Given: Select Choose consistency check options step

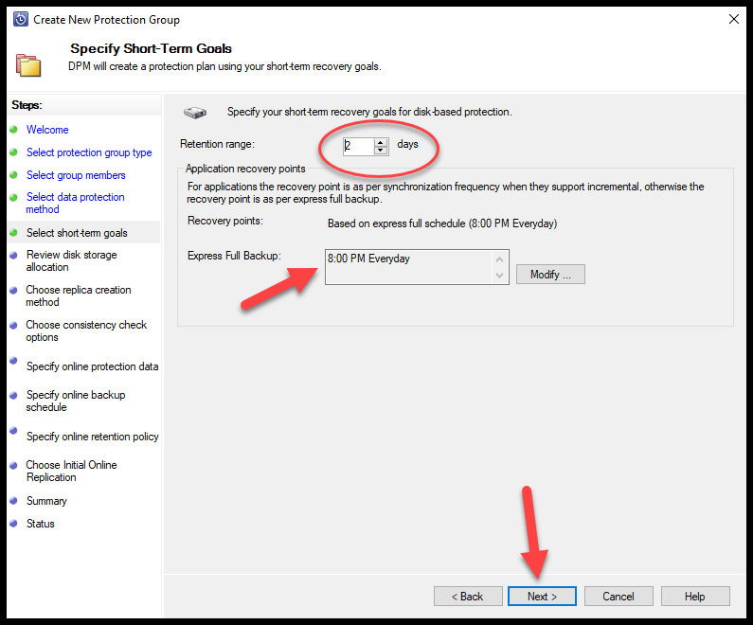Looking at the screenshot, I should pyautogui.click(x=86, y=330).
